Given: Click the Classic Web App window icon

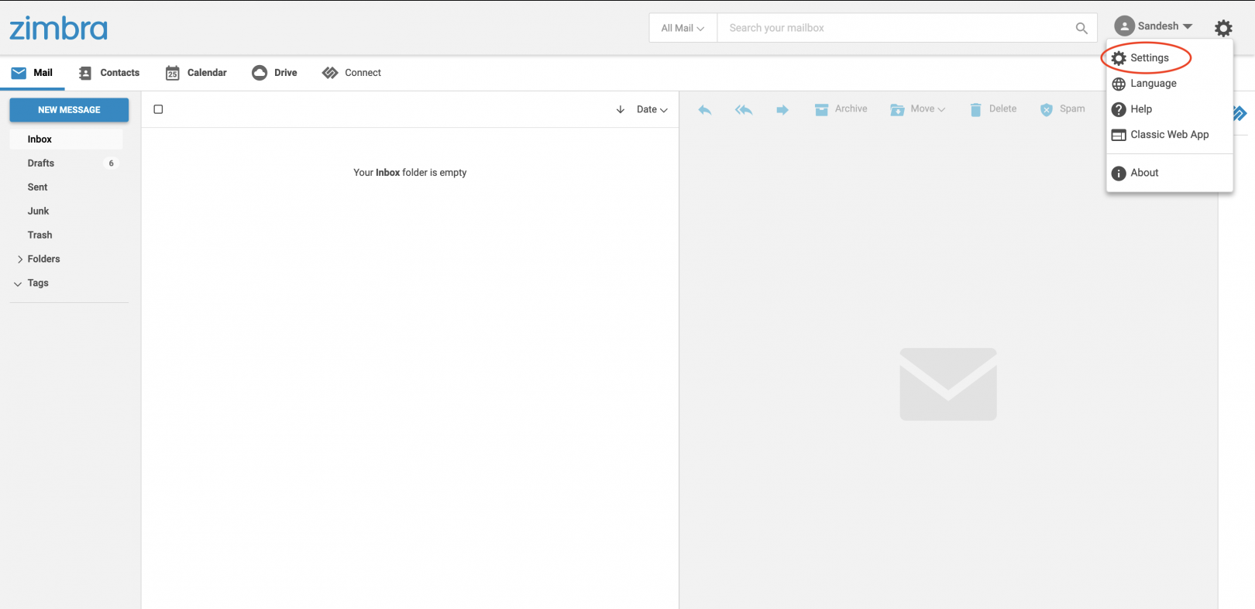Looking at the screenshot, I should (1119, 135).
